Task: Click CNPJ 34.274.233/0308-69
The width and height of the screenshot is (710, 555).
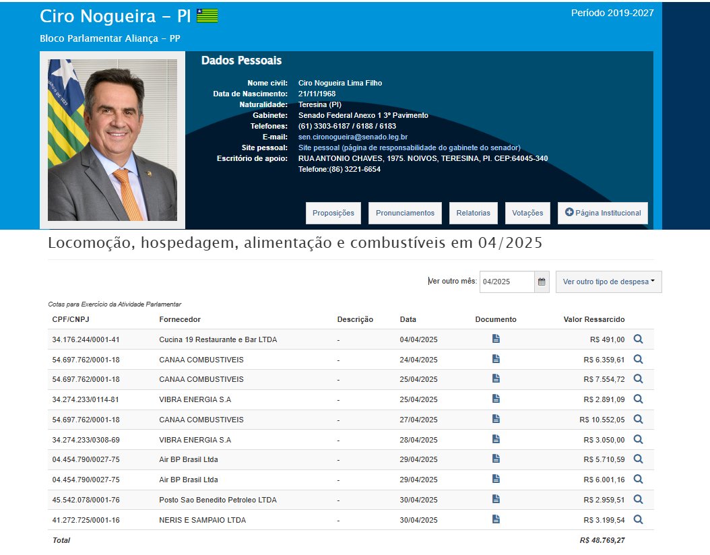Action: coord(86,440)
